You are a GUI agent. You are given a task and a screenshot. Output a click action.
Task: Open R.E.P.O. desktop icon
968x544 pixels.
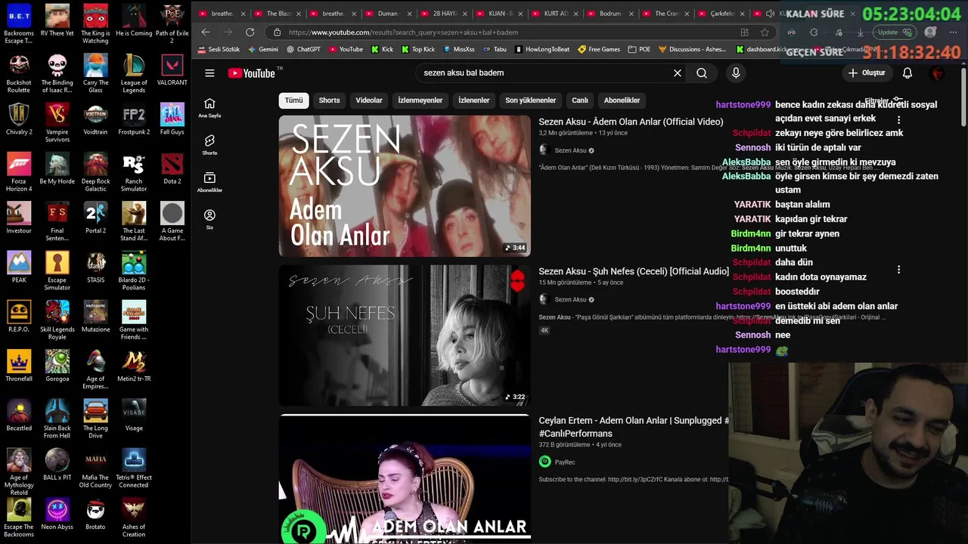pos(19,317)
